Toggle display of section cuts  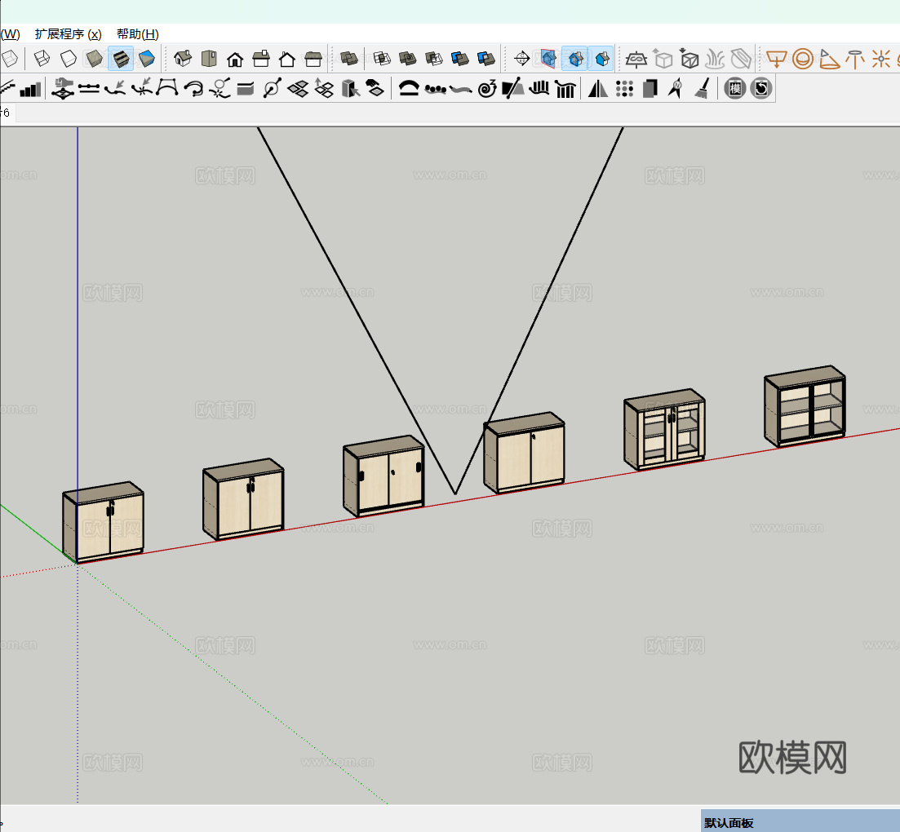point(576,59)
